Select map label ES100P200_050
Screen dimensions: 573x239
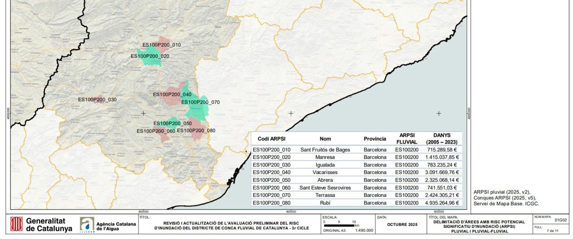pyautogui.click(x=172, y=123)
